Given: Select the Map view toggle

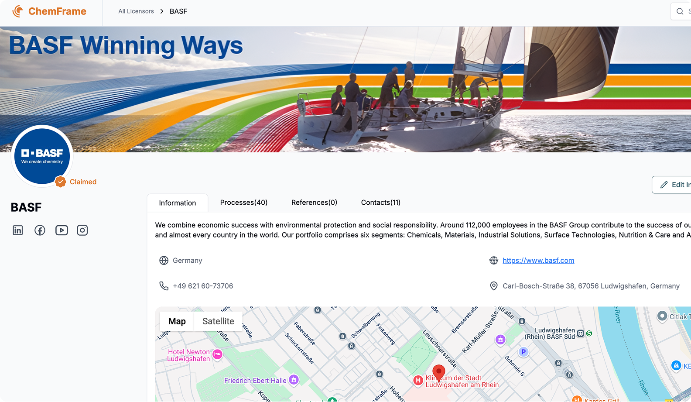Looking at the screenshot, I should (177, 321).
